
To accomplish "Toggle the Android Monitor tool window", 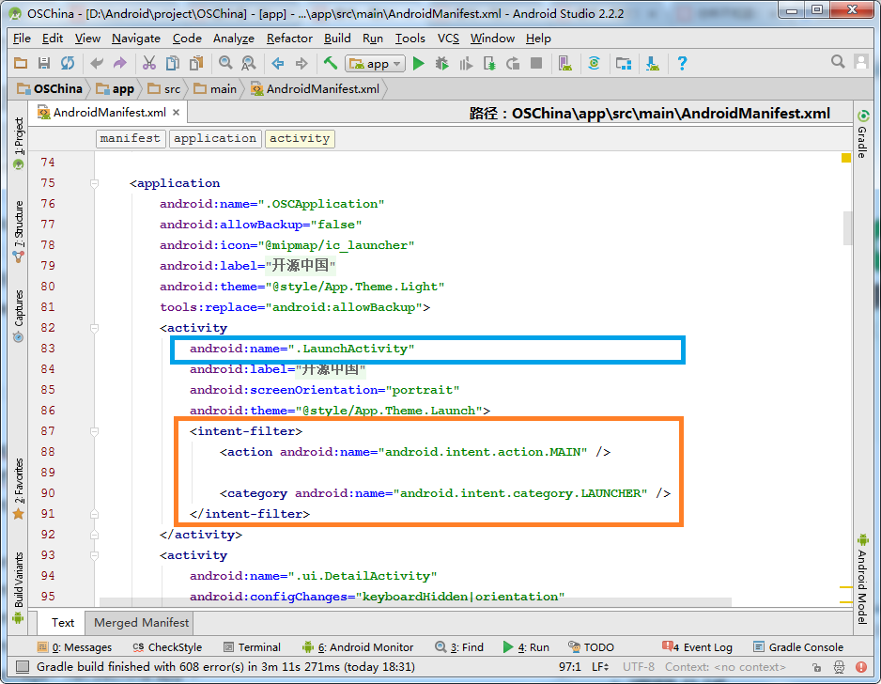I will [x=358, y=647].
